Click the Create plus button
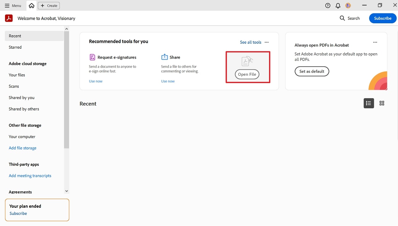Screen dimensions: 398x226 (49, 6)
